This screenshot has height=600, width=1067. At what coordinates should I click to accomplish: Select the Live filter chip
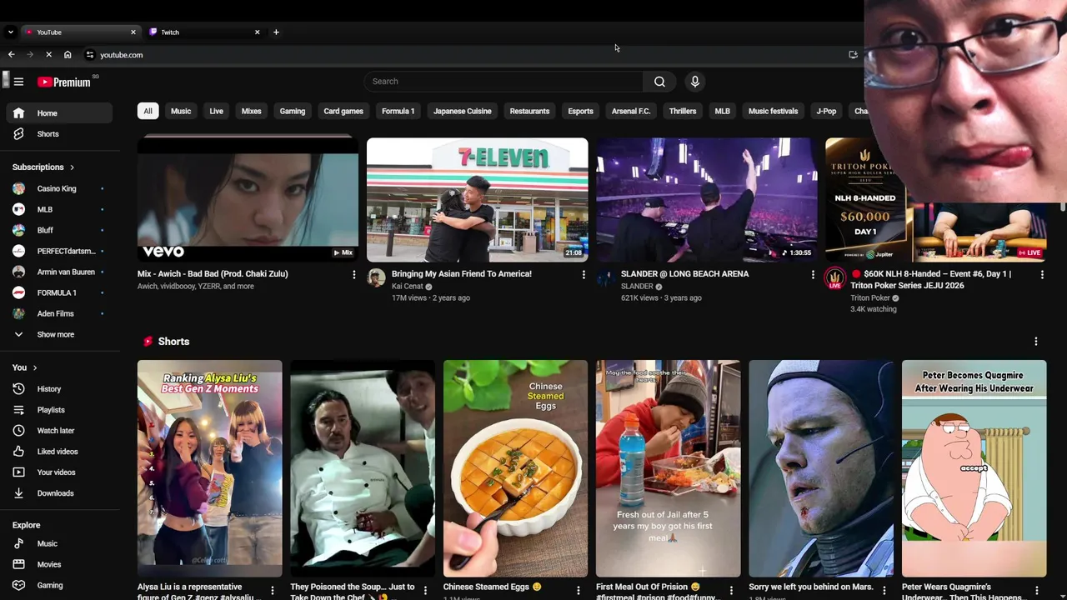coord(216,111)
